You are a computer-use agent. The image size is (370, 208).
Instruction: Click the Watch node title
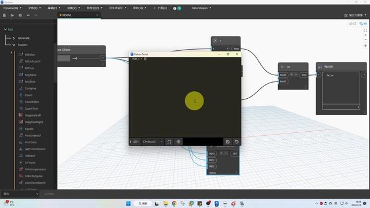pos(328,67)
